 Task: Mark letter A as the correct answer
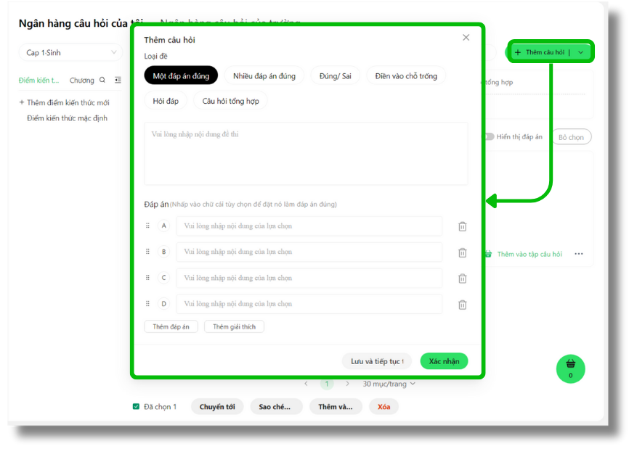(163, 226)
